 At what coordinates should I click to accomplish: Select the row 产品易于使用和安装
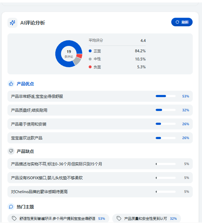(100, 124)
